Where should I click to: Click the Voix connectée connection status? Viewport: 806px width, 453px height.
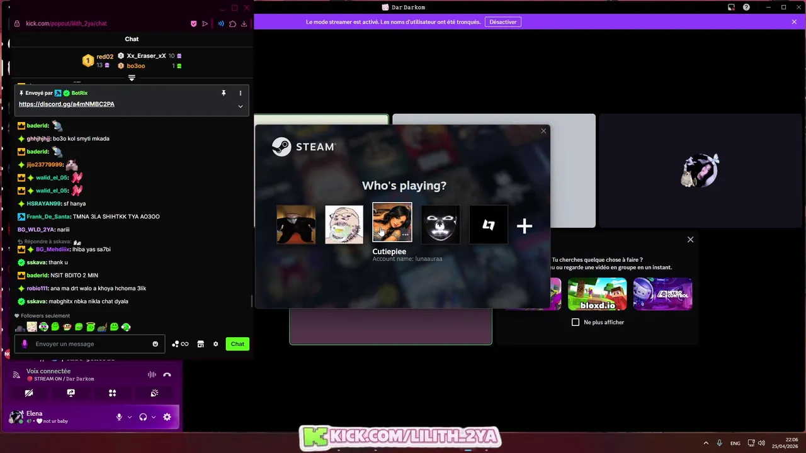48,371
